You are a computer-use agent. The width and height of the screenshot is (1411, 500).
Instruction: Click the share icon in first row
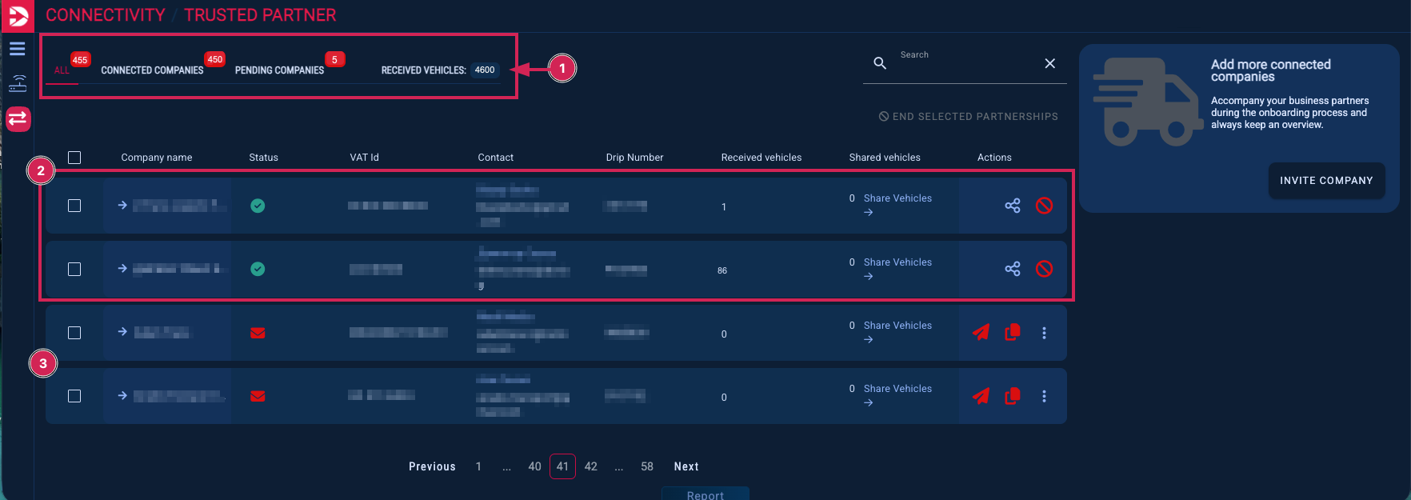click(1013, 206)
